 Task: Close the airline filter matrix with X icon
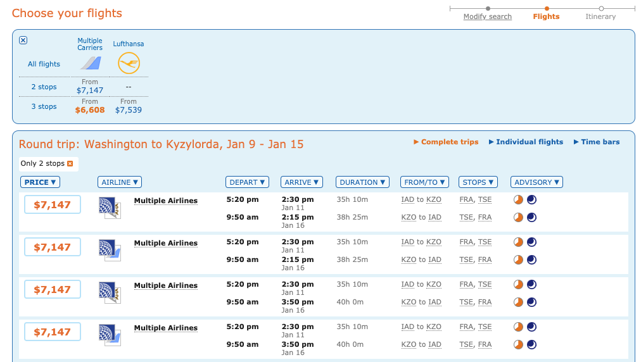(x=23, y=40)
